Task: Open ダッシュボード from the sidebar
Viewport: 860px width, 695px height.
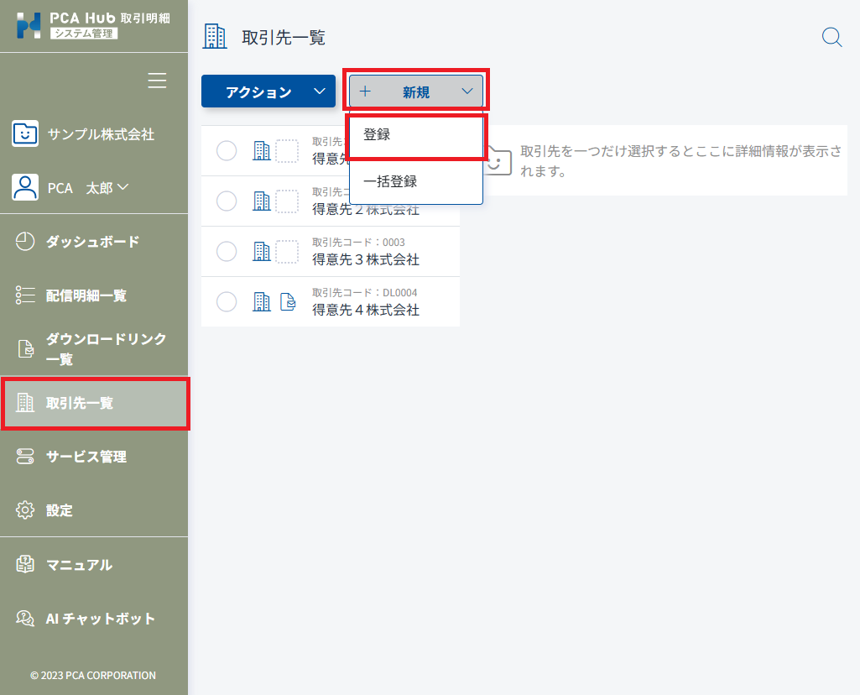Action: [x=92, y=242]
